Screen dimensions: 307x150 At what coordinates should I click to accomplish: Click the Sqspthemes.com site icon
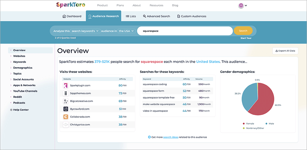[66, 93]
